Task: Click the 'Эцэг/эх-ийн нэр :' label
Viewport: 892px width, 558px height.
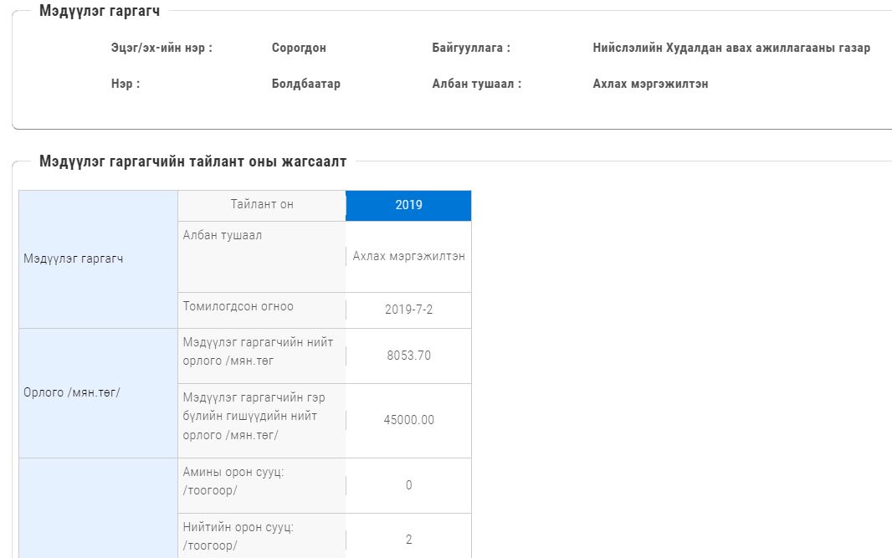Action: (161, 48)
